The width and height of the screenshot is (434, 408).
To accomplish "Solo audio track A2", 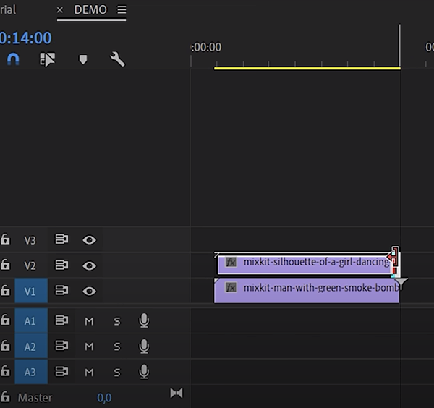I will click(x=116, y=347).
